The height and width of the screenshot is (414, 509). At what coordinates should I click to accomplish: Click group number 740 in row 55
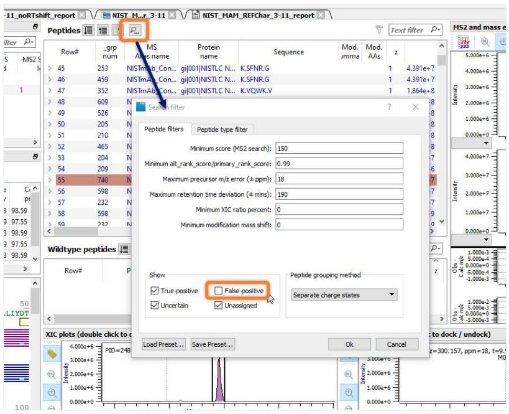(103, 180)
